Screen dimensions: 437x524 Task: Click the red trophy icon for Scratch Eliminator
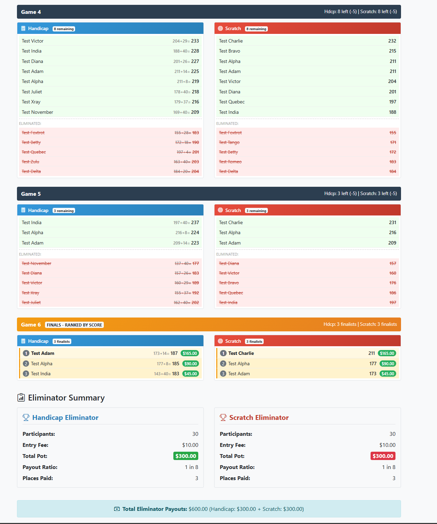pos(223,417)
